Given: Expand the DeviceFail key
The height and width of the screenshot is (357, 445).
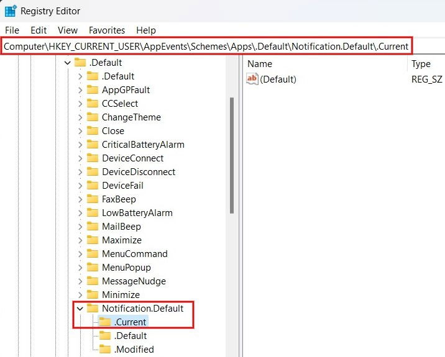Looking at the screenshot, I should [x=80, y=186].
